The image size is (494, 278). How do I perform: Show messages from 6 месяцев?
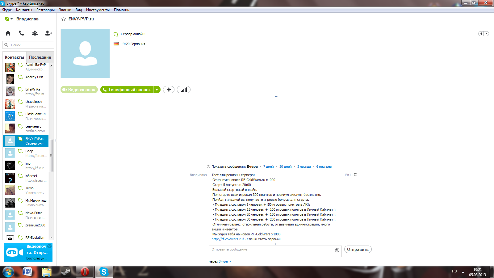[x=324, y=166]
